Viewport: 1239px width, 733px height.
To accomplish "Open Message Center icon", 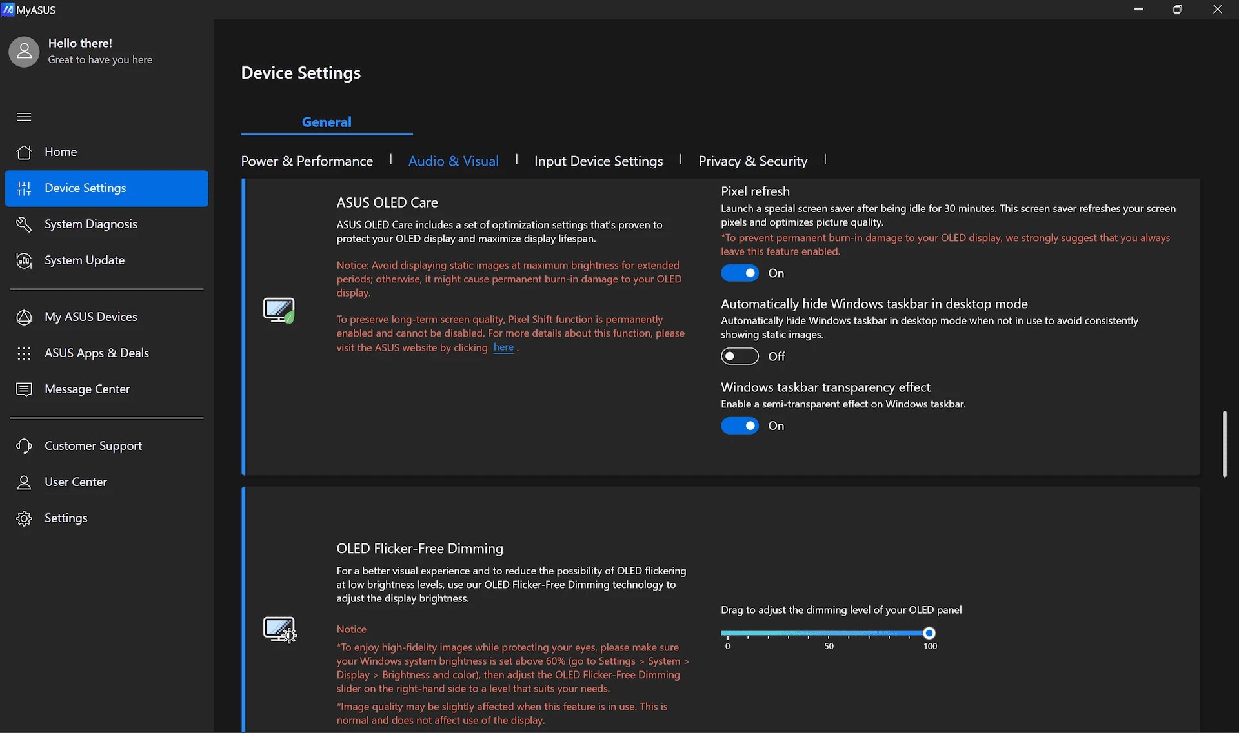I will click(x=24, y=389).
